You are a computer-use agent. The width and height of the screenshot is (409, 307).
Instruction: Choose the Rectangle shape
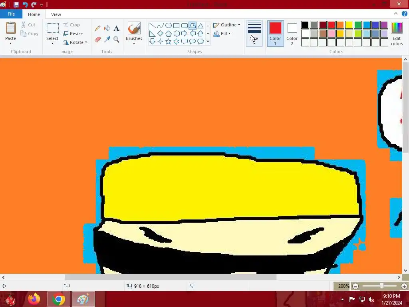176,25
